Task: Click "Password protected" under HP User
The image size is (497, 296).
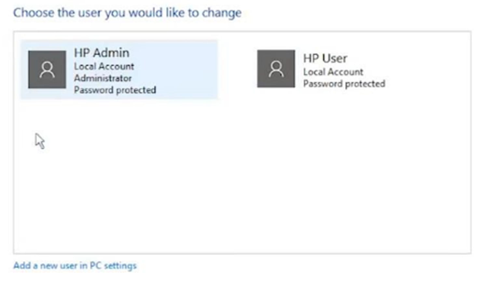Action: click(x=344, y=84)
